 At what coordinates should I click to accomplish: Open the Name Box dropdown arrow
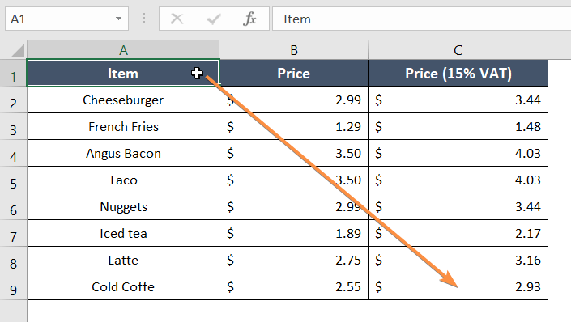click(118, 19)
